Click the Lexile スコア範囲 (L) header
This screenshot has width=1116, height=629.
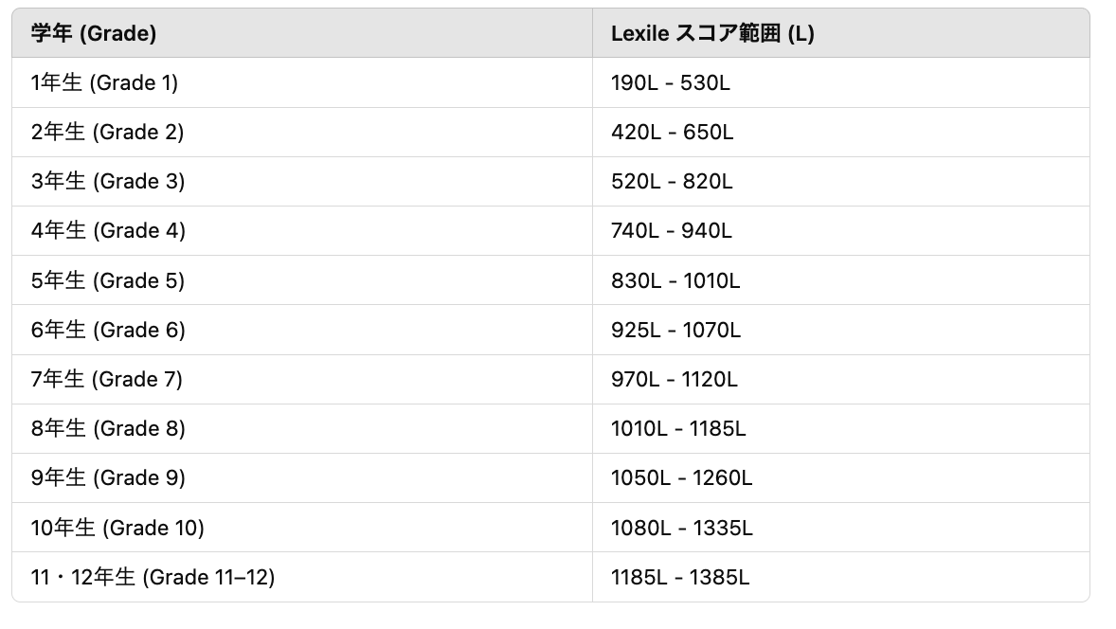point(712,34)
